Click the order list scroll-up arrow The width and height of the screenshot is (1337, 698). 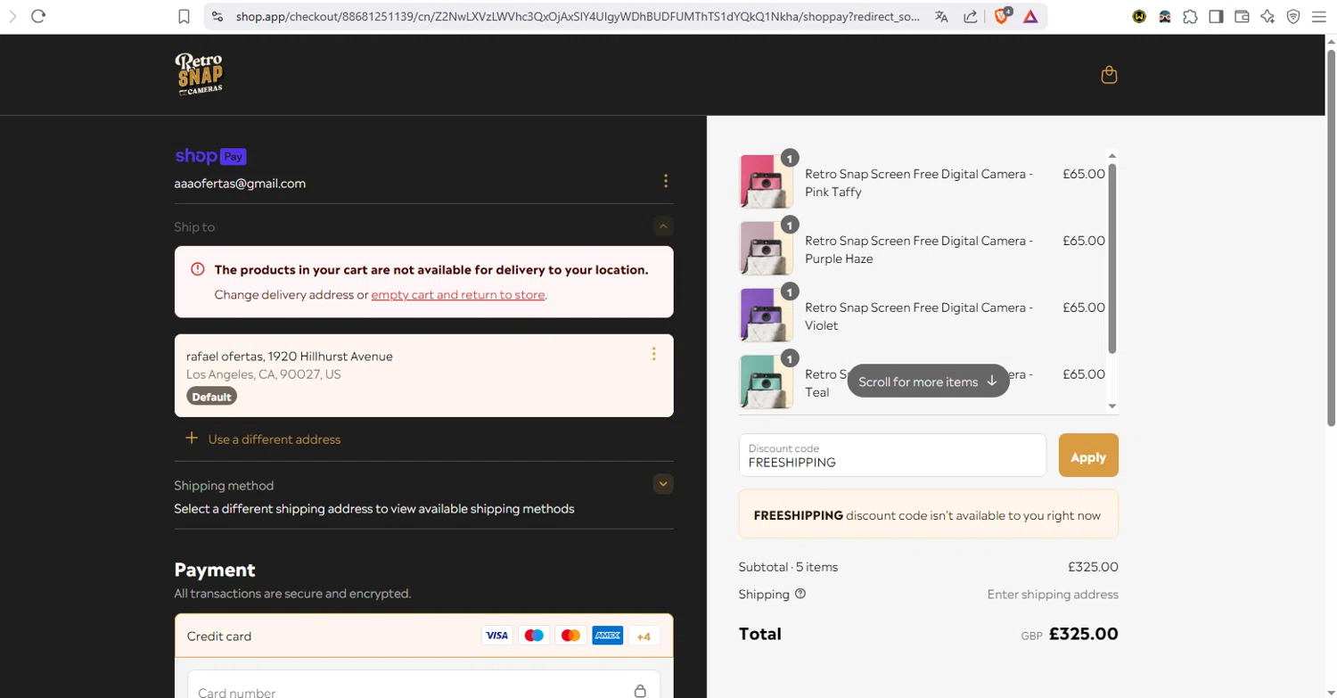pos(1111,155)
